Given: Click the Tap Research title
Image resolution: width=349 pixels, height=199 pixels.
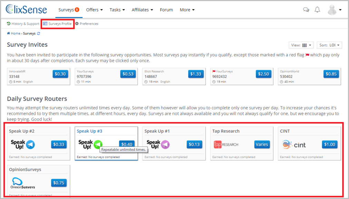Looking at the screenshot, I should 226,131.
